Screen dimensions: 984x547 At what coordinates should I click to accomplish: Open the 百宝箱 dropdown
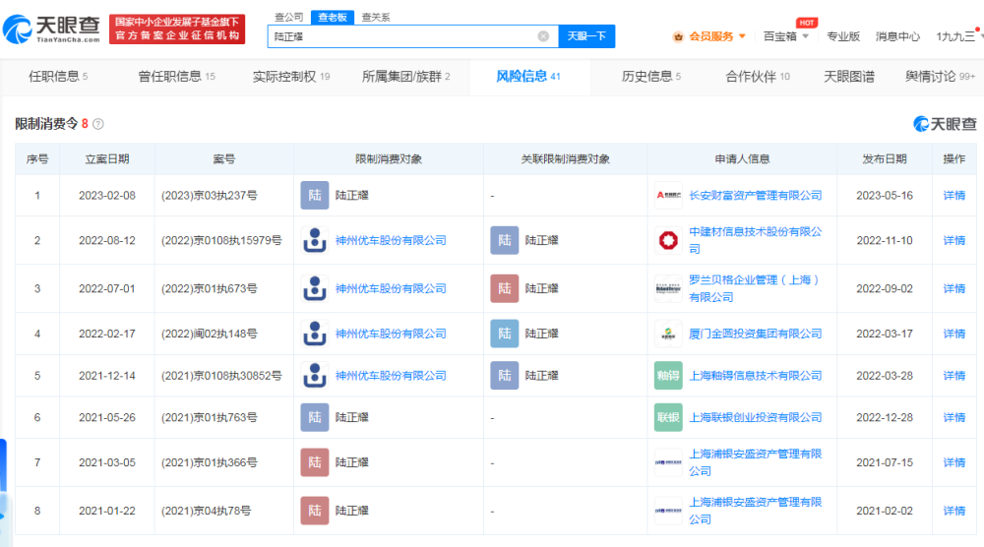click(786, 36)
